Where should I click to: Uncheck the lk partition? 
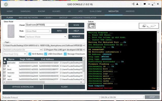pyautogui.click(x=5, y=66)
